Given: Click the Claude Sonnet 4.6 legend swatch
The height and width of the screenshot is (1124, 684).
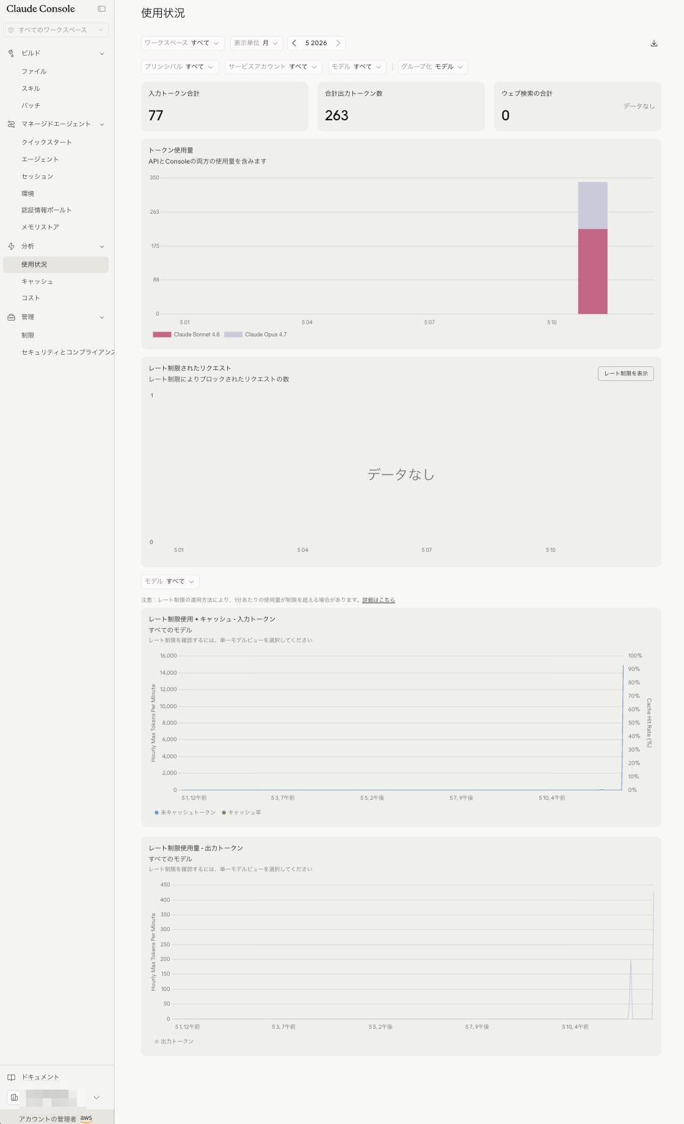Looking at the screenshot, I should click(162, 335).
